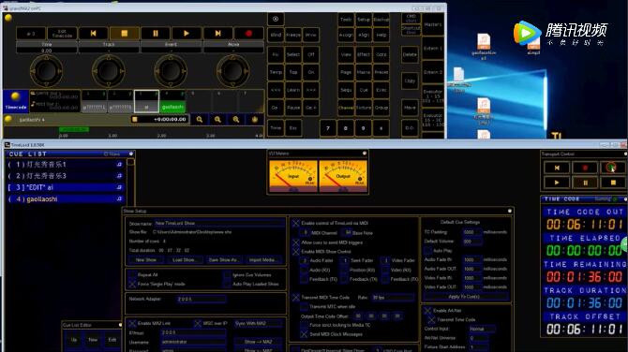The image size is (628, 352).
Task: Click the stop button in grandMA2 timecode transport
Action: point(124,34)
